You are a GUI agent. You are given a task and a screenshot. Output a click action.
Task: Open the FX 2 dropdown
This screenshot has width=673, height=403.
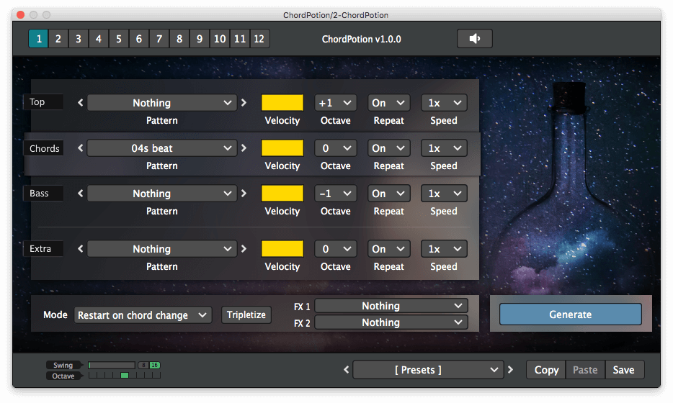[x=391, y=322]
